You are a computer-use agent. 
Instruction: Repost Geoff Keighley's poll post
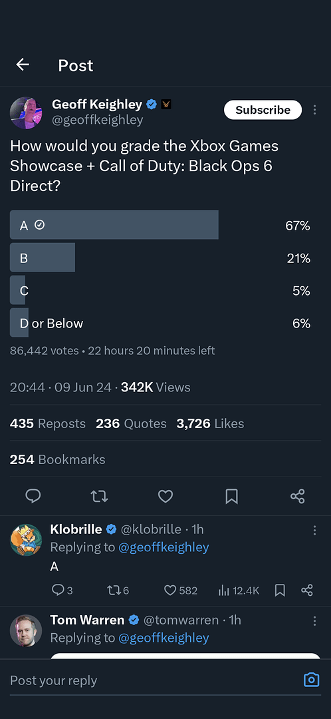pyautogui.click(x=99, y=496)
